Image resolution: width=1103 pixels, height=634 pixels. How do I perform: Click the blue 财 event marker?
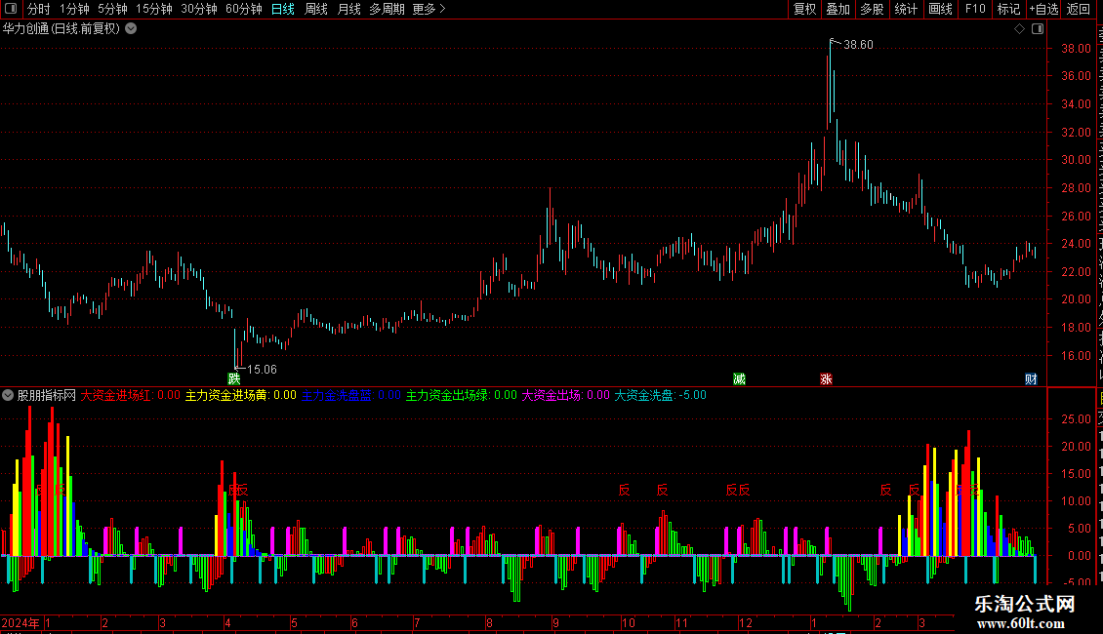pos(1031,378)
